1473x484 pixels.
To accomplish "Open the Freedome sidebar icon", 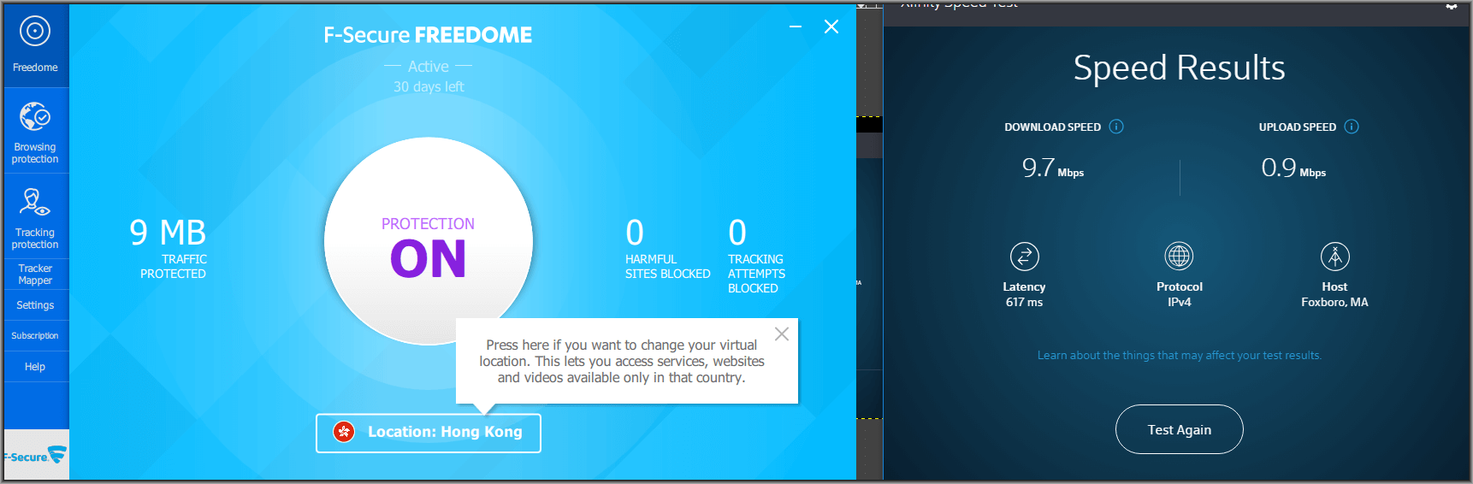I will click(x=35, y=45).
